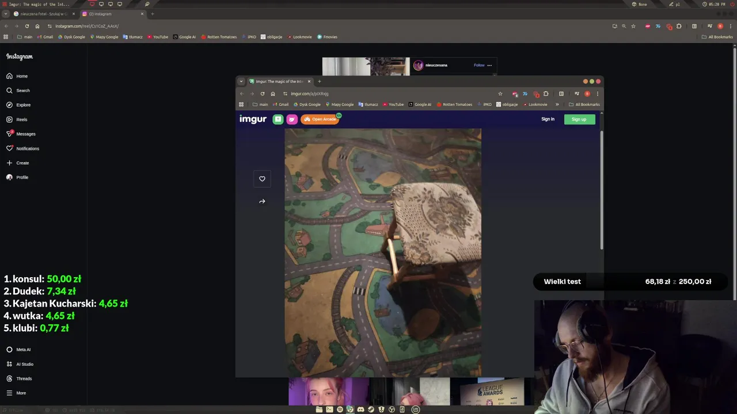
Task: Open Profile in Instagram sidebar
Action: 17,177
